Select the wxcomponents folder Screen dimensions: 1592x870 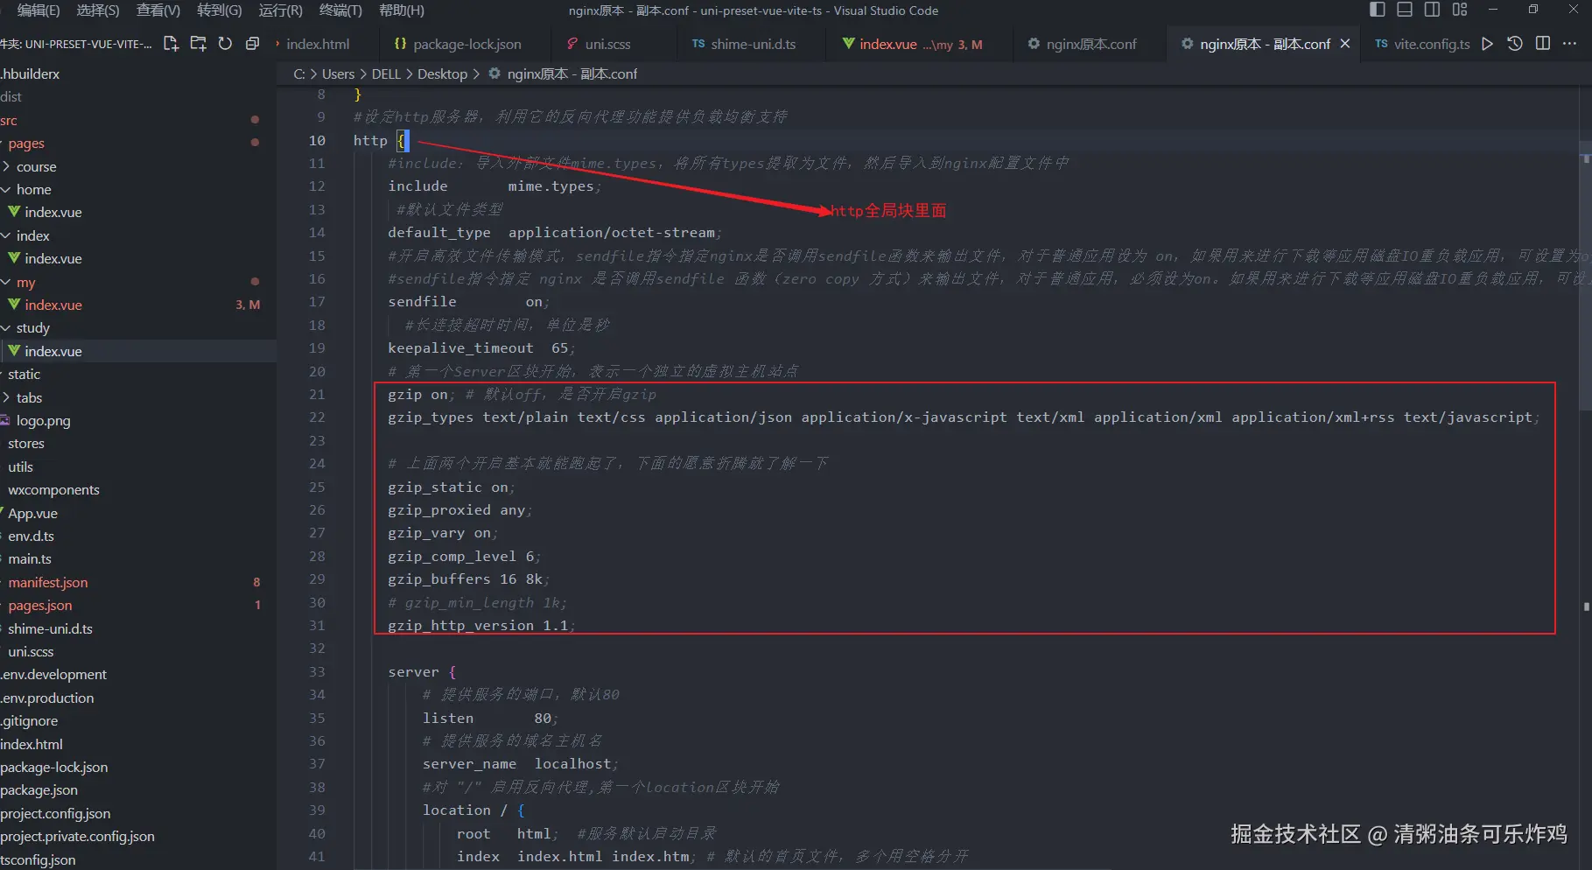tap(53, 489)
